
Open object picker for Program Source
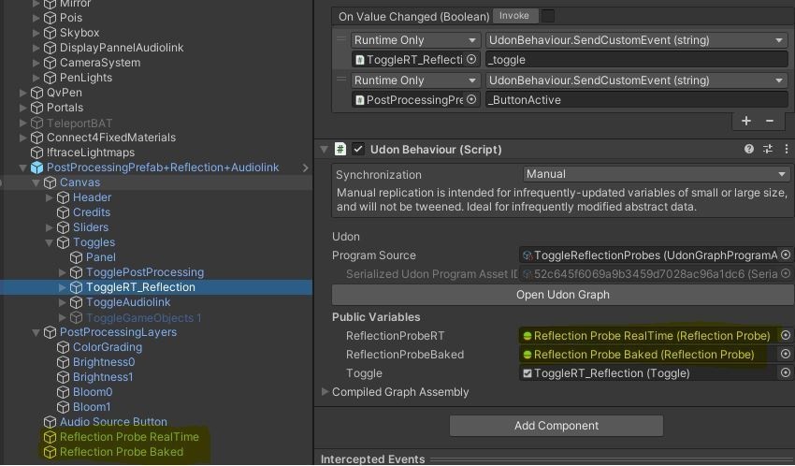coord(786,255)
